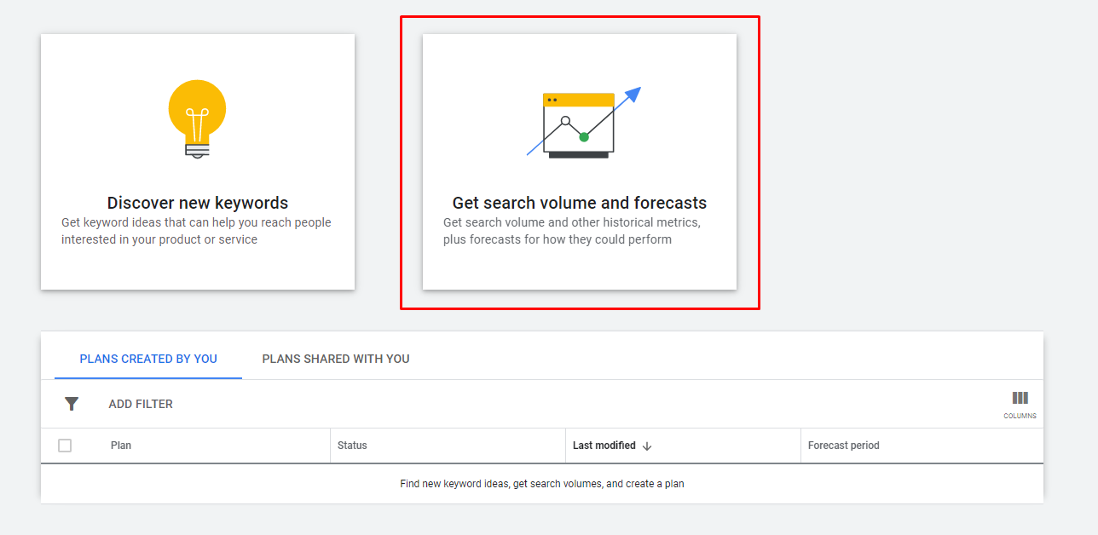1098x535 pixels.
Task: Open Get search volume and forecasts card
Action: pos(580,162)
